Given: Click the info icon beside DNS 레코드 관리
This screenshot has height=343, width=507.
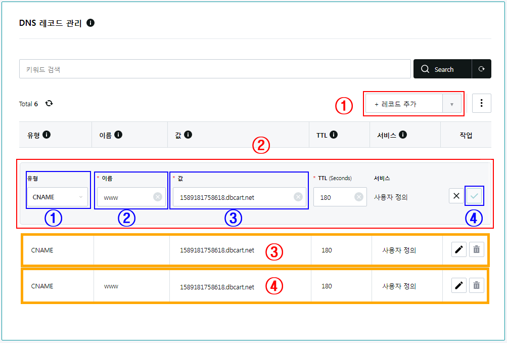Looking at the screenshot, I should pos(90,23).
